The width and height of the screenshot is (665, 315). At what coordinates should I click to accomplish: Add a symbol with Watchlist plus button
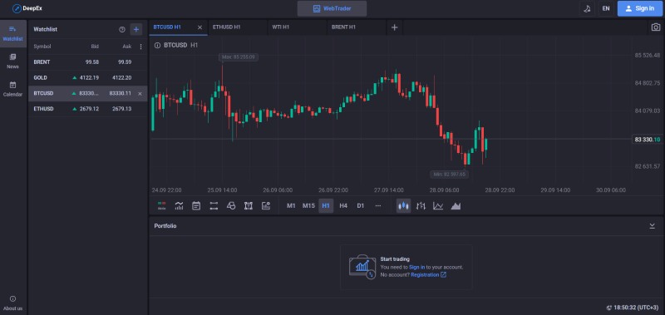(136, 29)
